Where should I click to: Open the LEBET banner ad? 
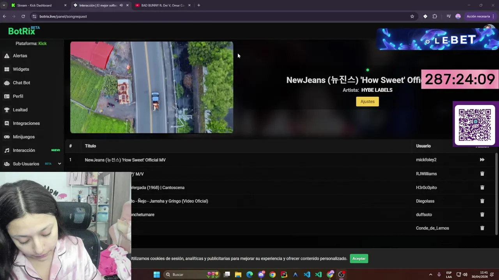pyautogui.click(x=437, y=39)
